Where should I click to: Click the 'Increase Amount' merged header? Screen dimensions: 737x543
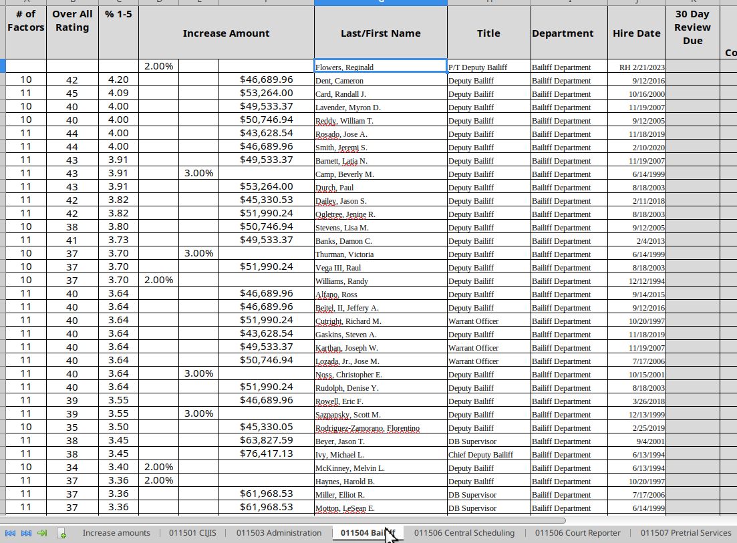(226, 32)
